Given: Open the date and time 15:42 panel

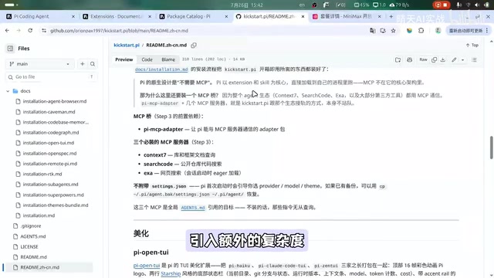Looking at the screenshot, I should pyautogui.click(x=247, y=5).
